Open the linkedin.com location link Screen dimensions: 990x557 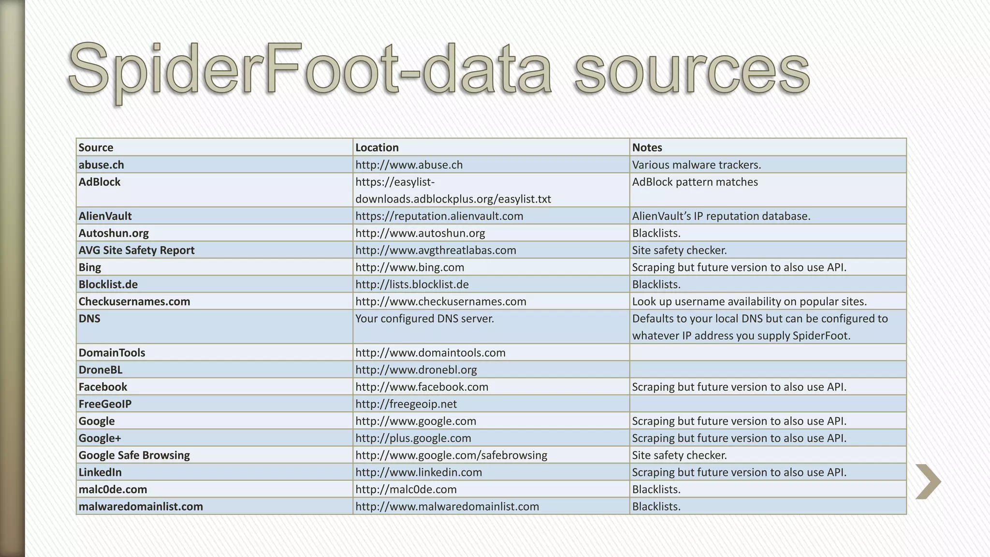[419, 472]
